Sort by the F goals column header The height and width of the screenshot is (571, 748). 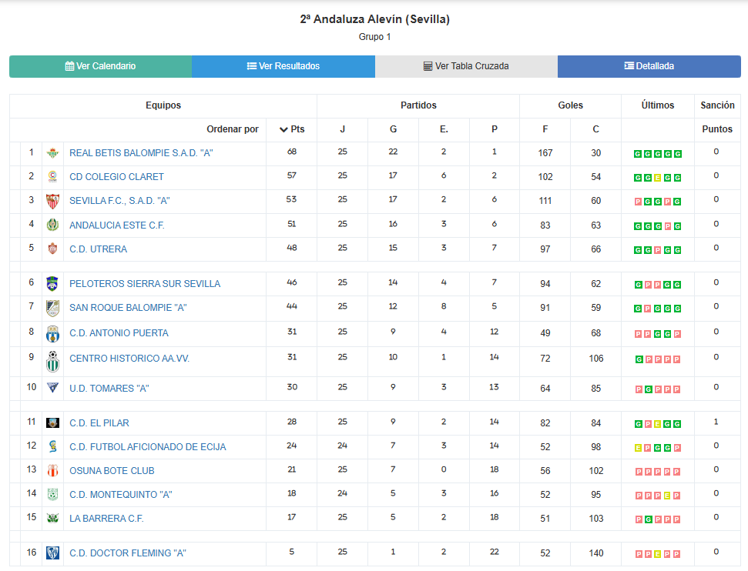(x=545, y=129)
